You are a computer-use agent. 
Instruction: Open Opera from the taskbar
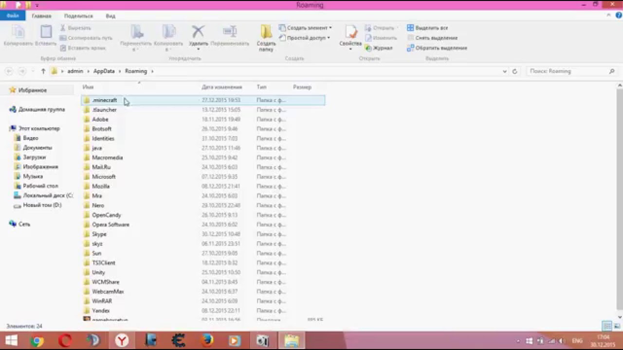[x=65, y=341]
